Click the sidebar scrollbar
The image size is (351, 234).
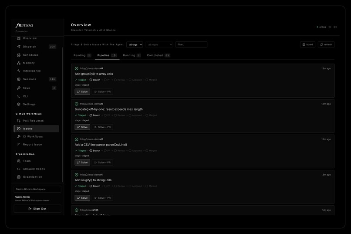tap(63, 115)
